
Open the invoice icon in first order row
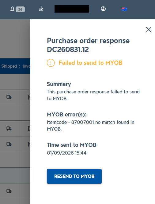(29, 97)
